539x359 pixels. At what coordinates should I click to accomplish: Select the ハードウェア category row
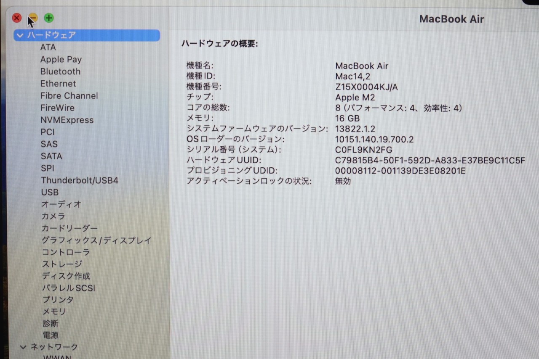(87, 35)
